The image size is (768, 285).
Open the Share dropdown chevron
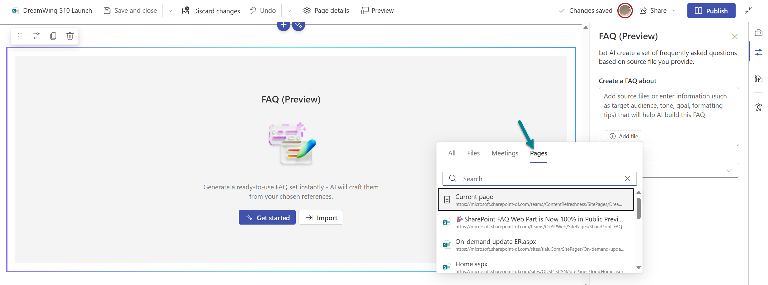tap(674, 11)
